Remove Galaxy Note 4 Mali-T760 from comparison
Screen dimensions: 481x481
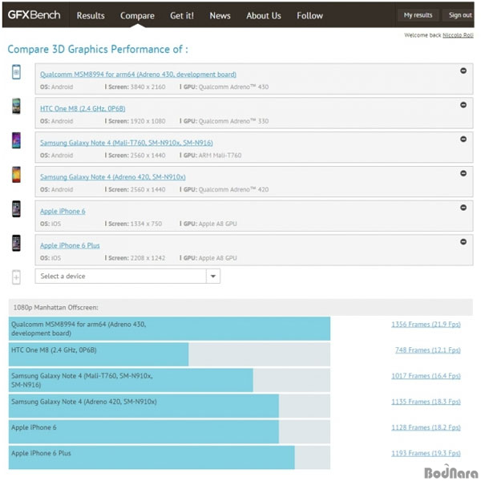click(463, 139)
